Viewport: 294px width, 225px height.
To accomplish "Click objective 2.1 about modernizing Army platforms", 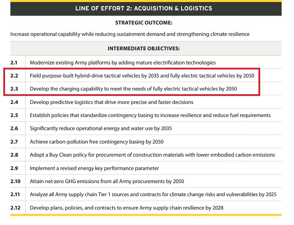I will (123, 62).
